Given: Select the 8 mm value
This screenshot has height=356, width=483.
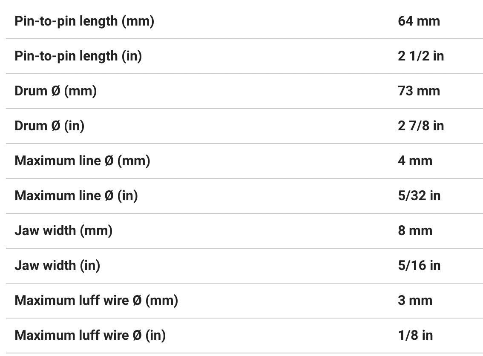Looking at the screenshot, I should (x=415, y=230).
